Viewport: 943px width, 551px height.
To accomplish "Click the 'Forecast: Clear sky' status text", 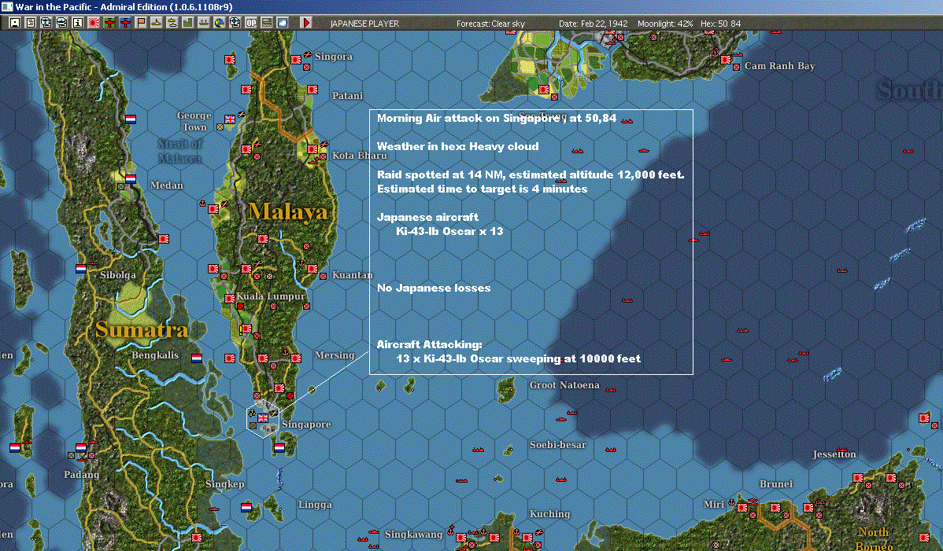I will (490, 24).
